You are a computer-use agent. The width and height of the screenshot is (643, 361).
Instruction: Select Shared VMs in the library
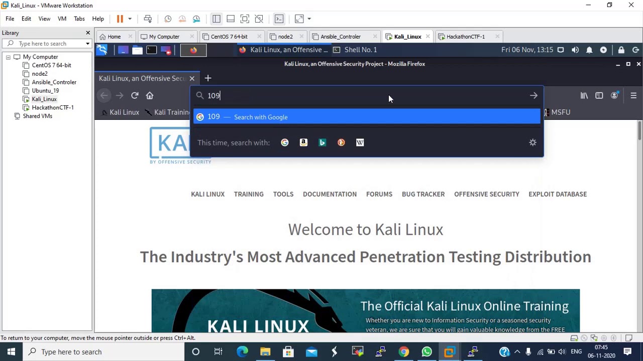point(37,116)
